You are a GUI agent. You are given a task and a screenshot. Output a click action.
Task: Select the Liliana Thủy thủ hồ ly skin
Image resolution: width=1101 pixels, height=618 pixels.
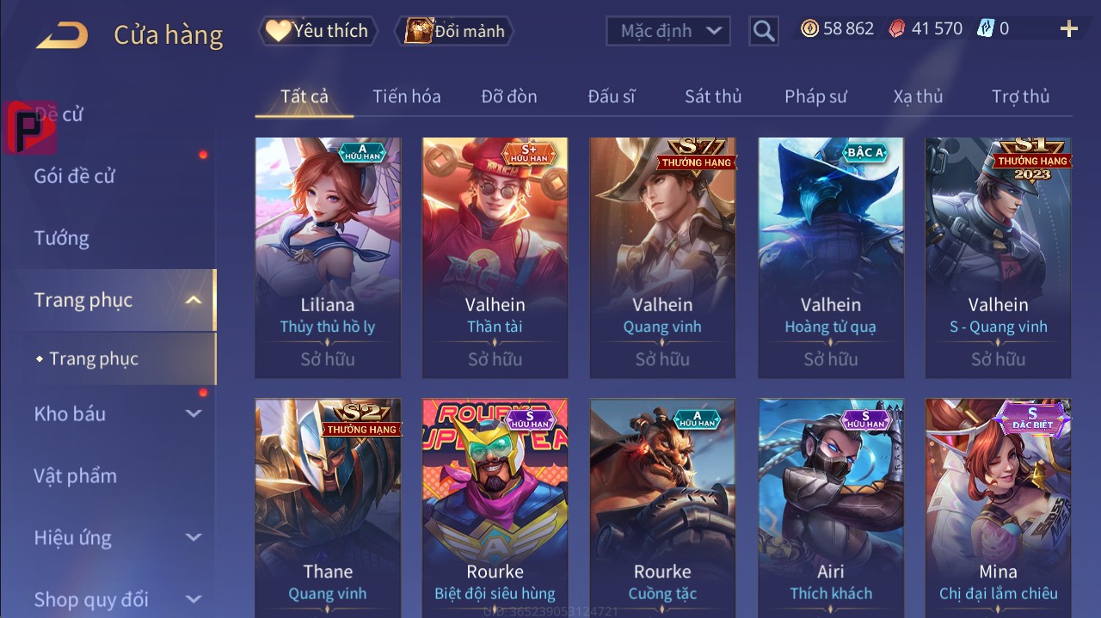[x=328, y=258]
